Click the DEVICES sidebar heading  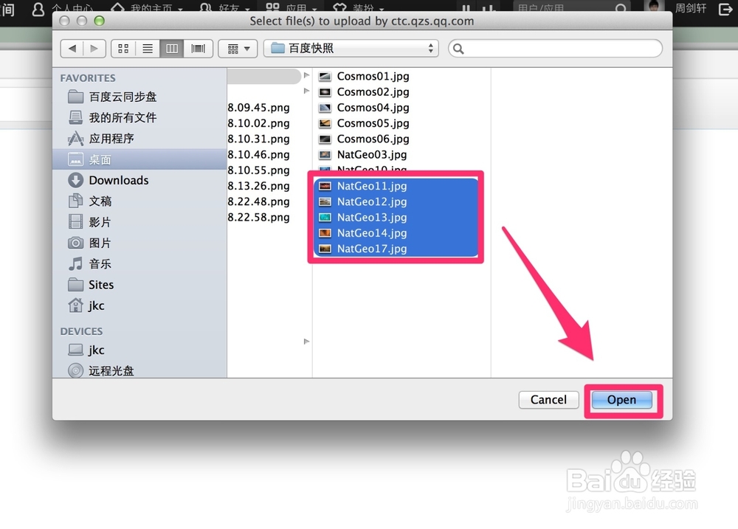[81, 331]
